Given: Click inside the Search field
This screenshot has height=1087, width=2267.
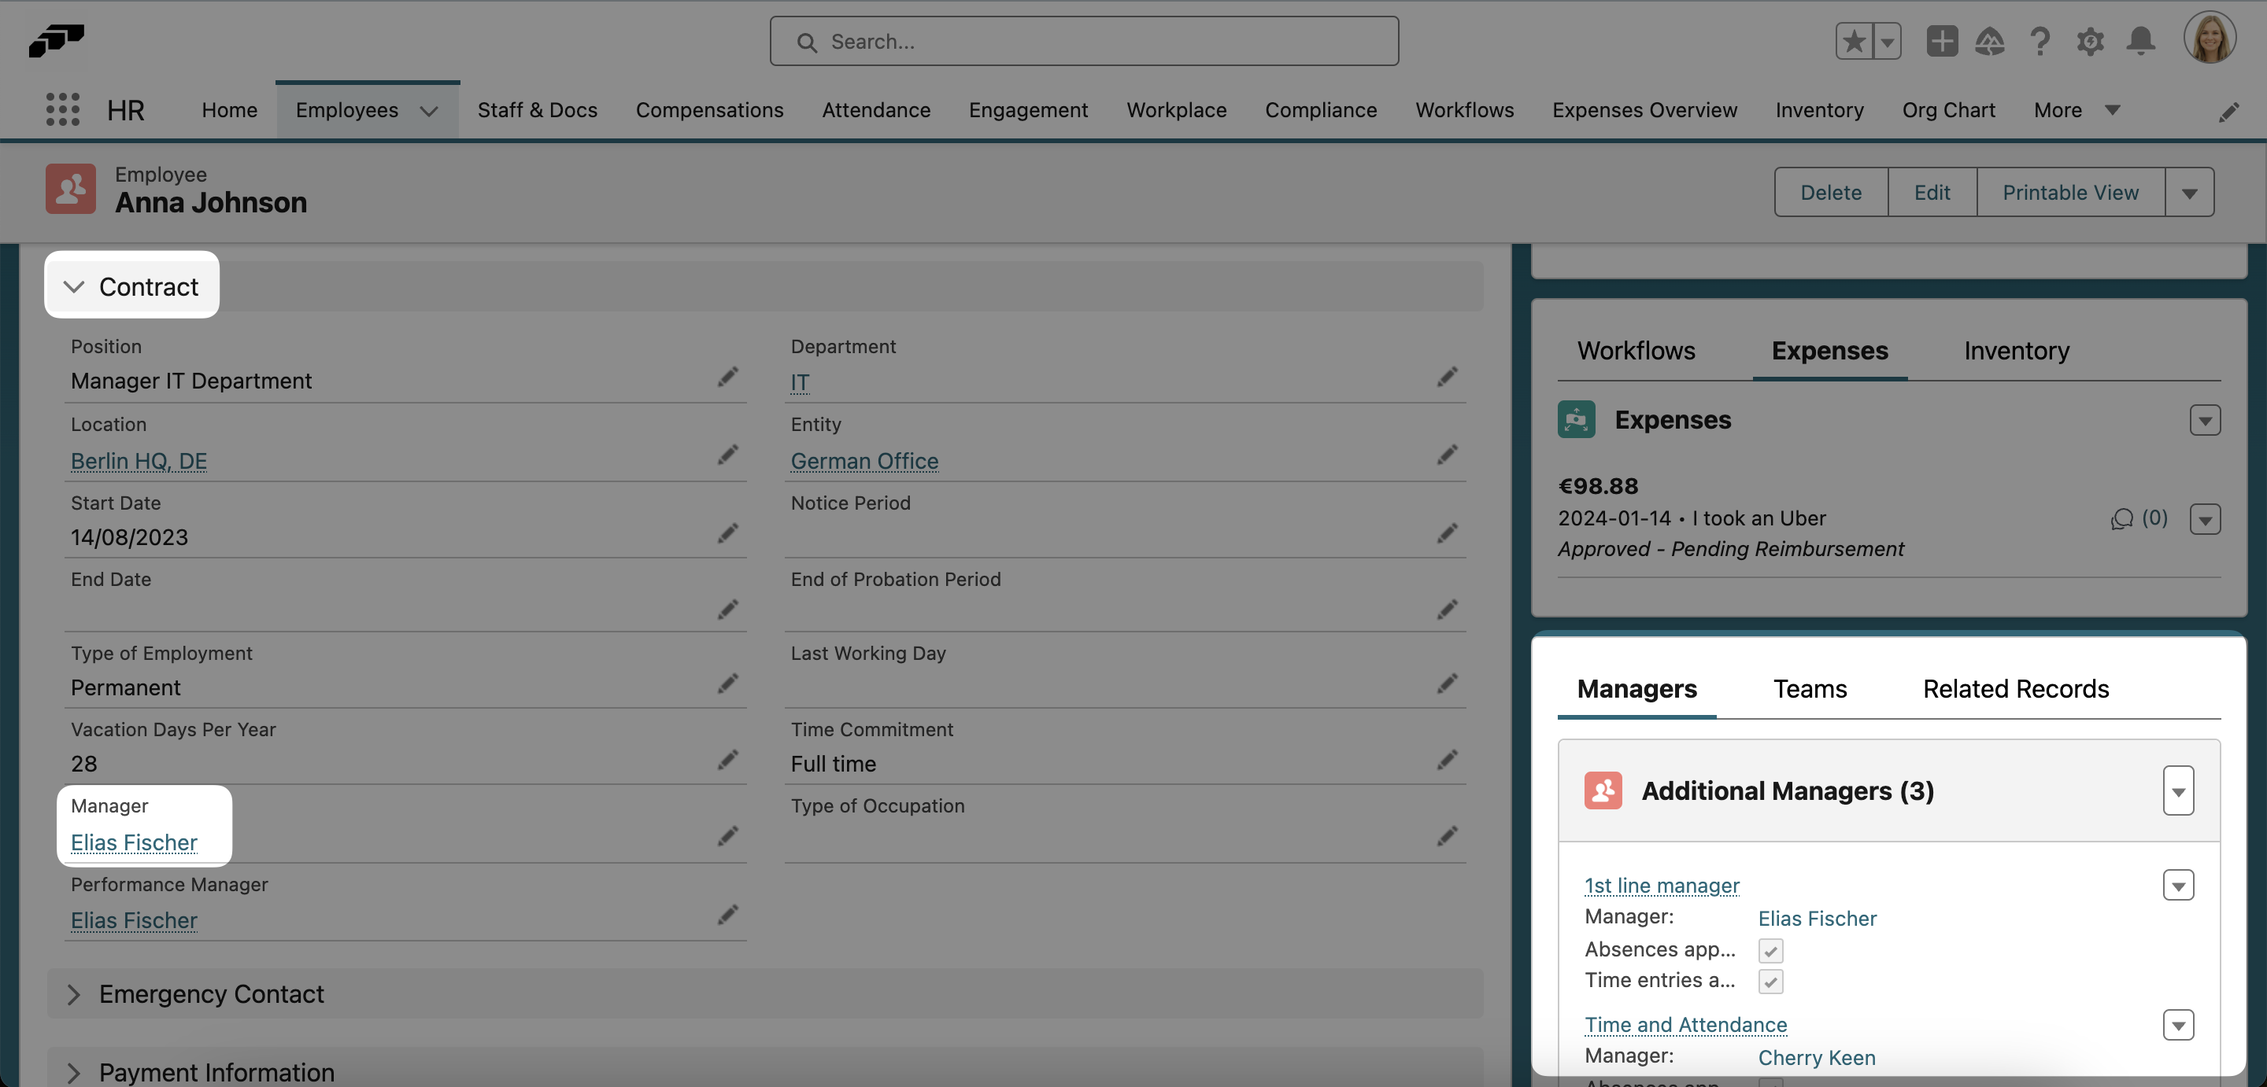Looking at the screenshot, I should click(x=1082, y=42).
